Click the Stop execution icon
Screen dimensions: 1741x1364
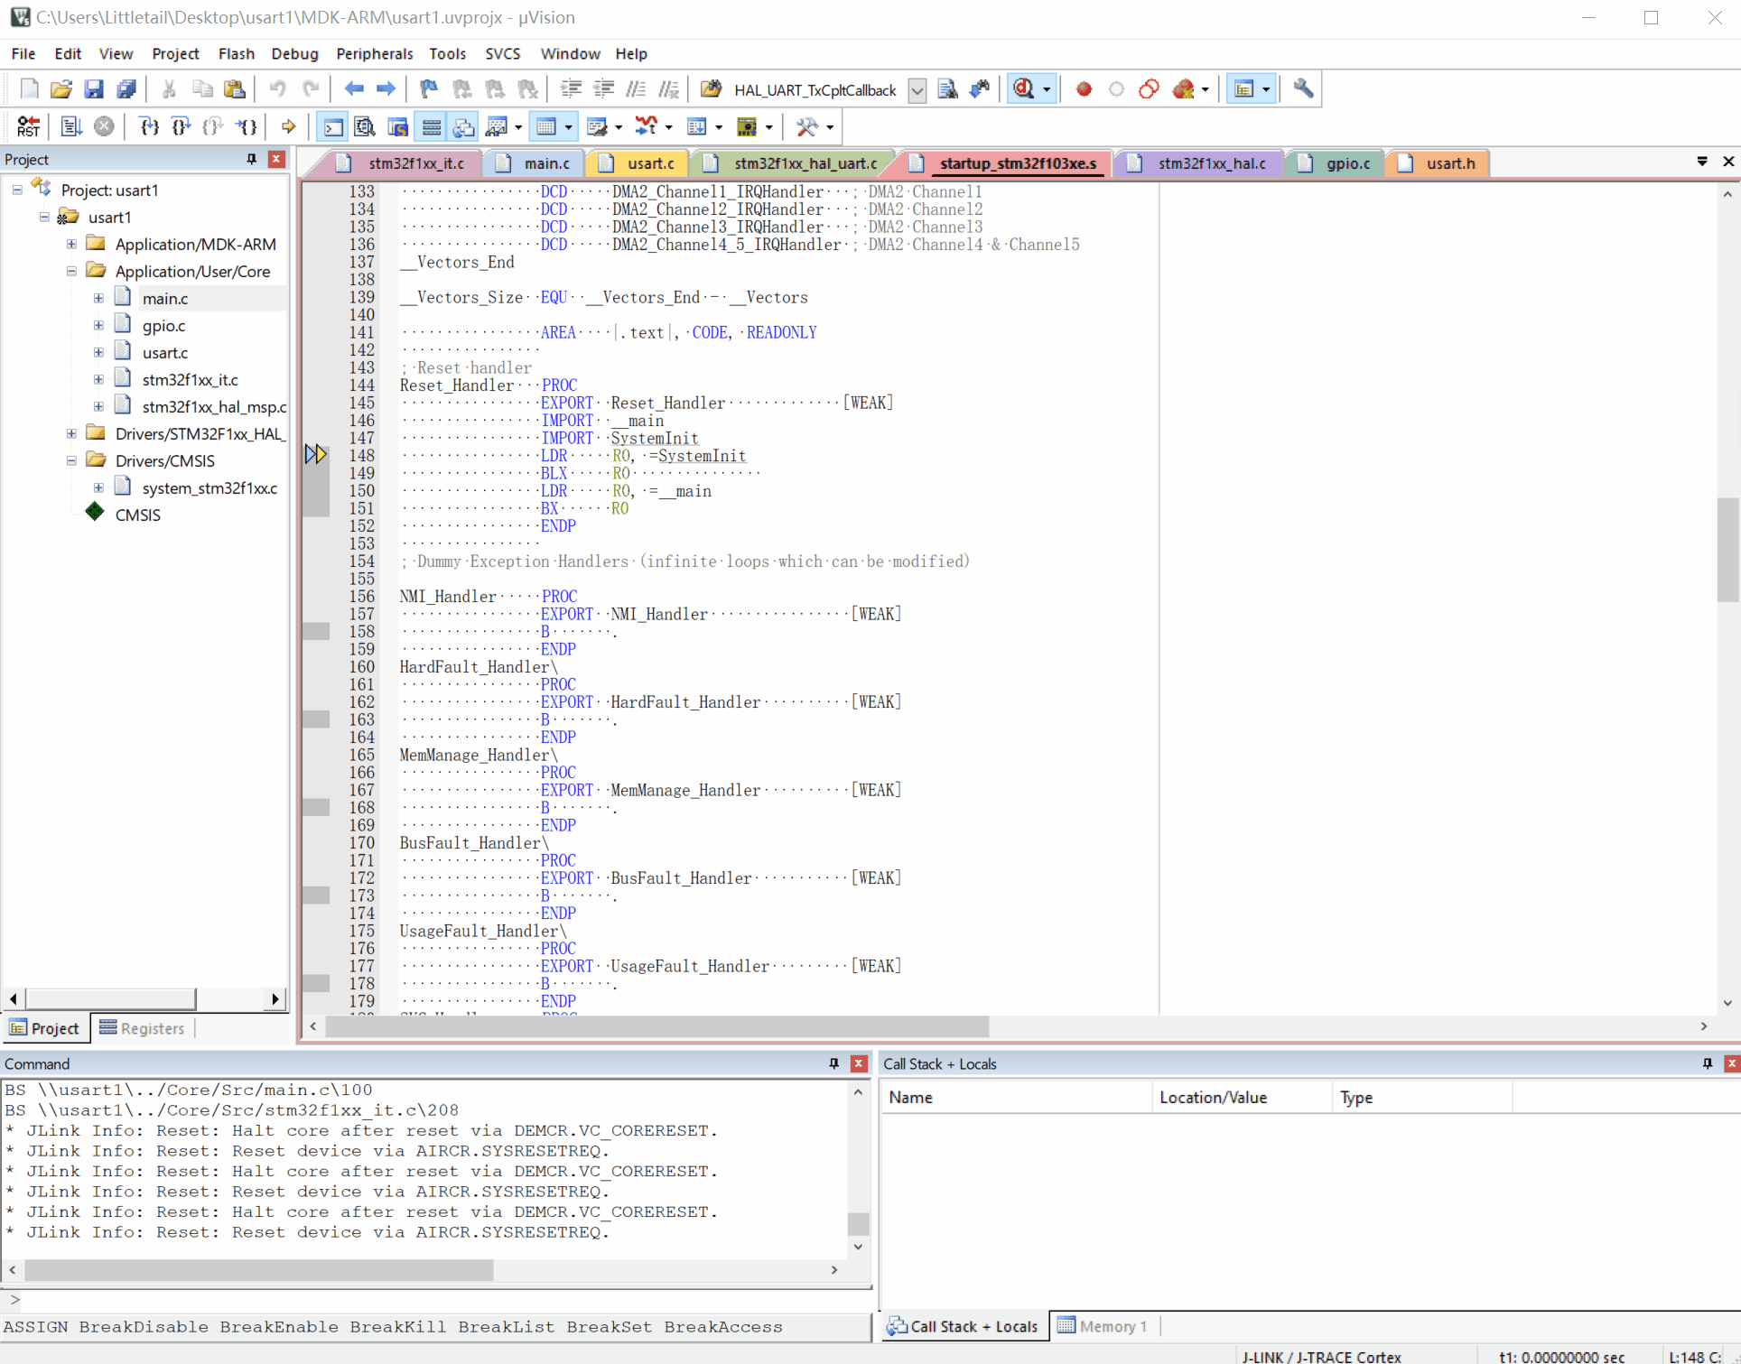[104, 126]
